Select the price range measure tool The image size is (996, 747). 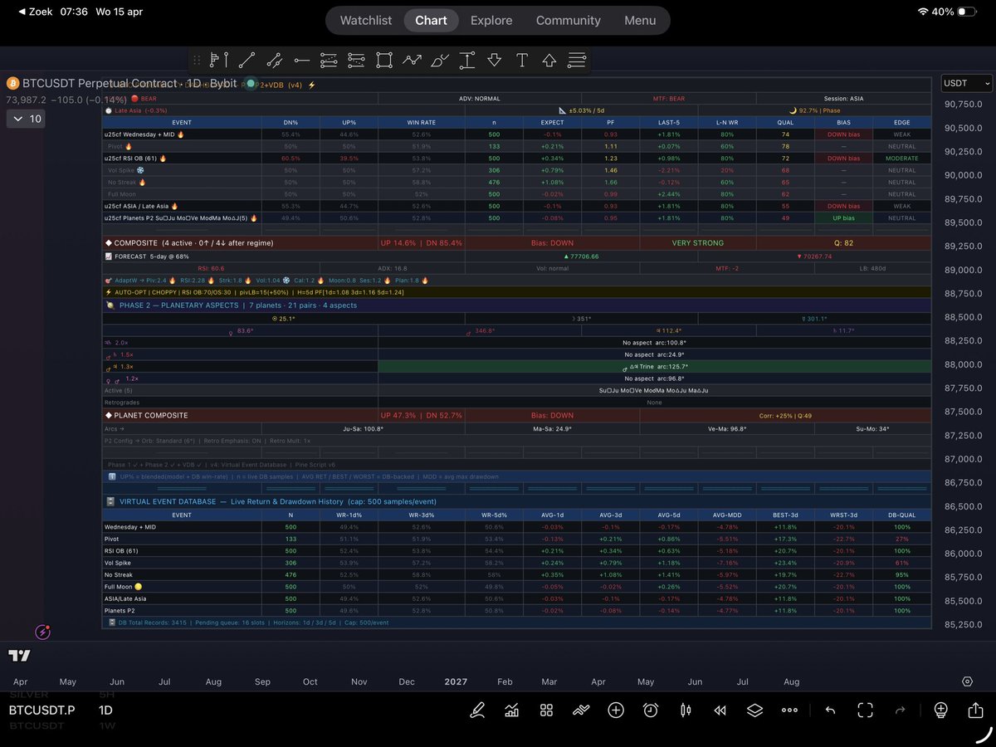467,60
